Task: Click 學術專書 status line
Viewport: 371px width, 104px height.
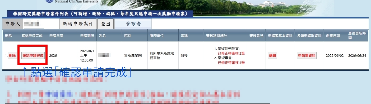Action: [225, 58]
